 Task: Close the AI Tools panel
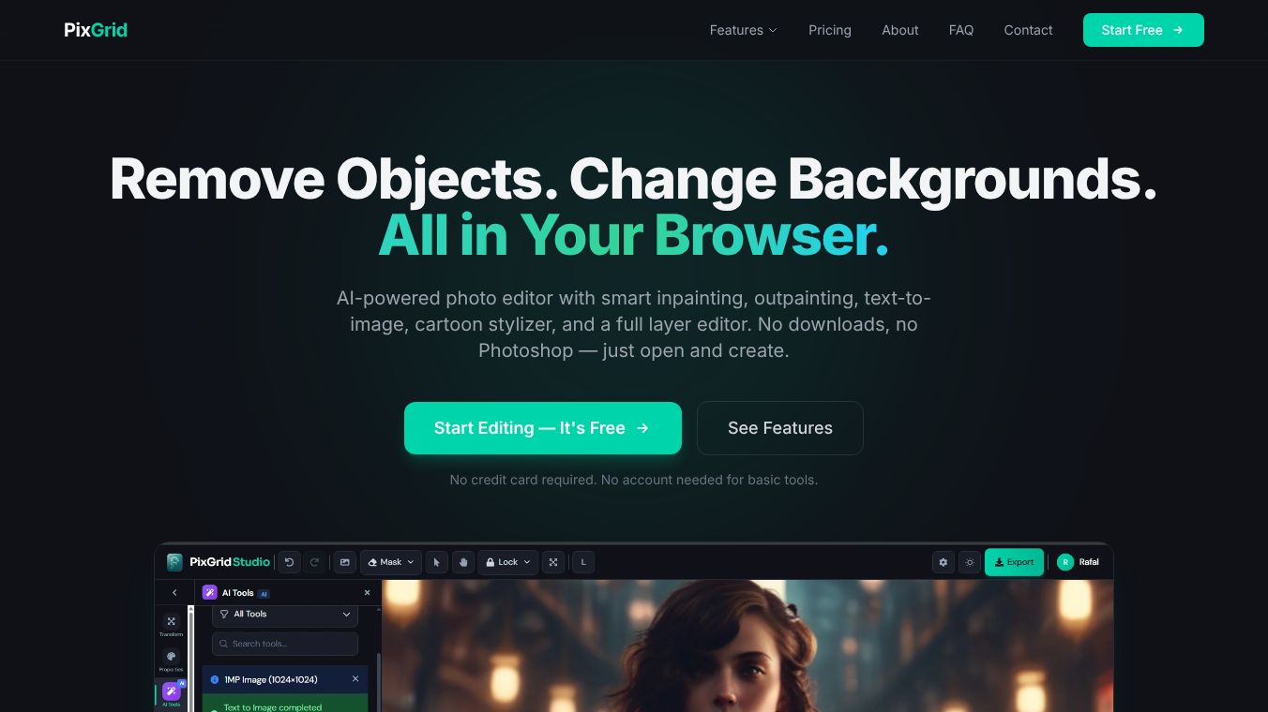(367, 593)
